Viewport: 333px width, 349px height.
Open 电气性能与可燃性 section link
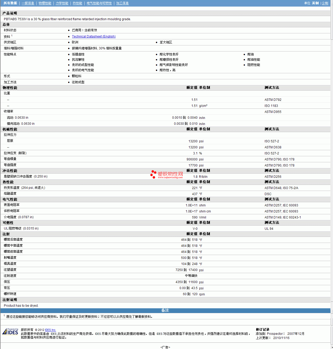click(99, 3)
